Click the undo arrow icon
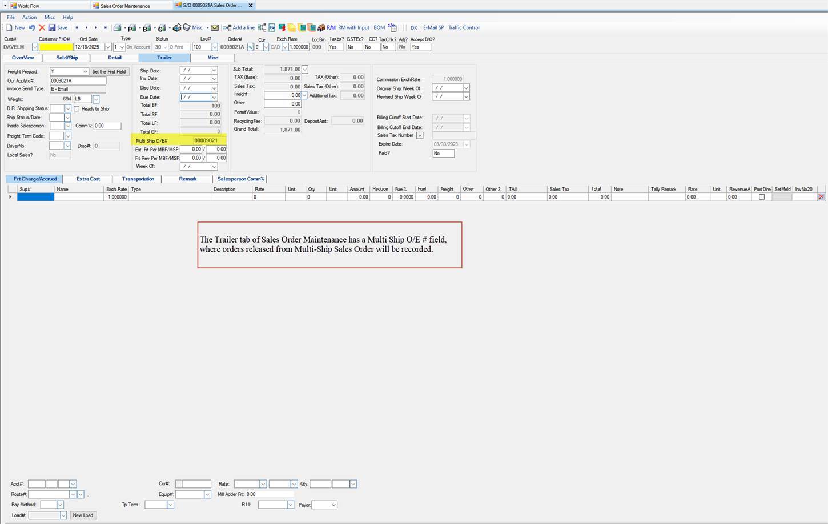The width and height of the screenshot is (828, 524). 32,27
